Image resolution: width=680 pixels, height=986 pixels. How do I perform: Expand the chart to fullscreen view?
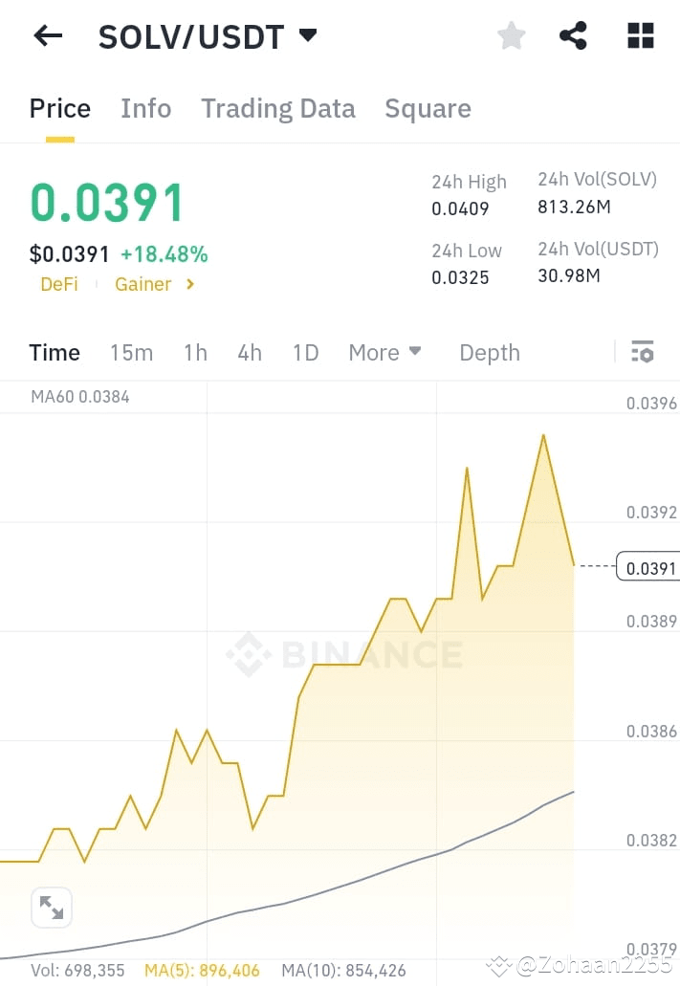coord(51,907)
